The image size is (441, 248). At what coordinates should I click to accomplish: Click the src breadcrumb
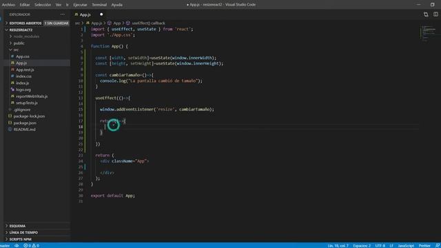77,23
